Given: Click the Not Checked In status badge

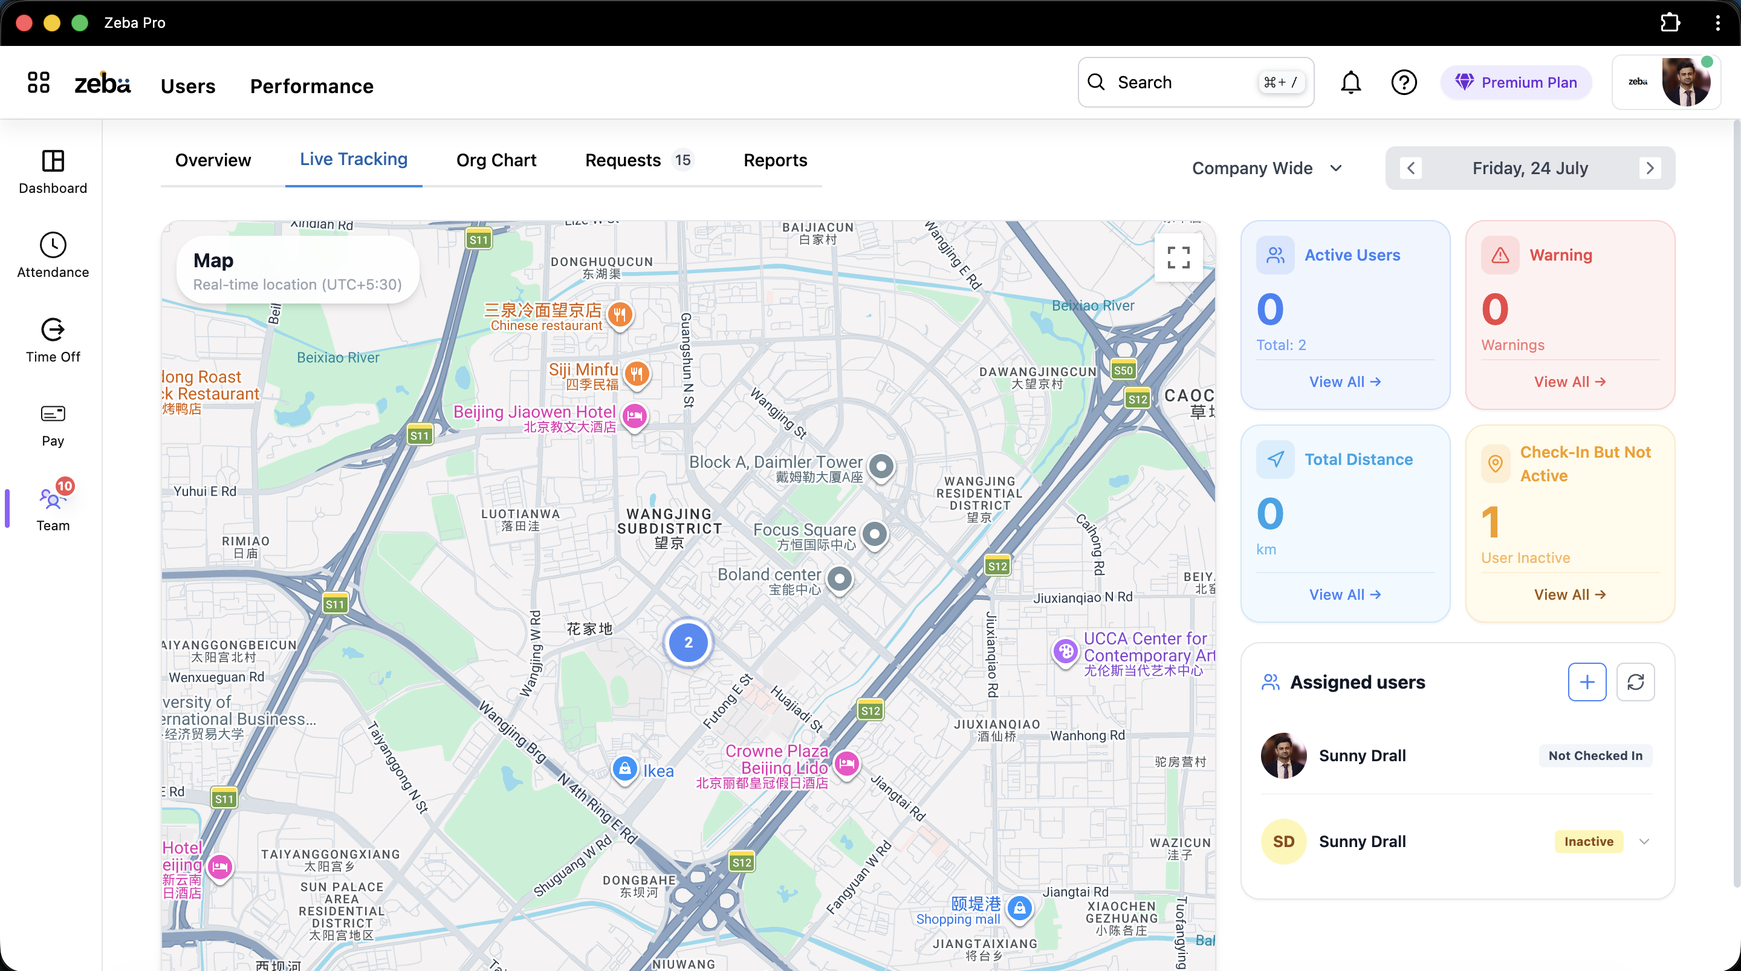Looking at the screenshot, I should pyautogui.click(x=1595, y=756).
